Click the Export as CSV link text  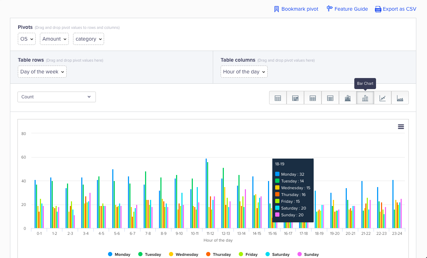(x=400, y=9)
